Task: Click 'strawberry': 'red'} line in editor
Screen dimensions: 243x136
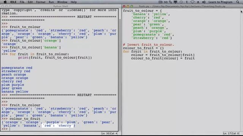Action: 151,38
